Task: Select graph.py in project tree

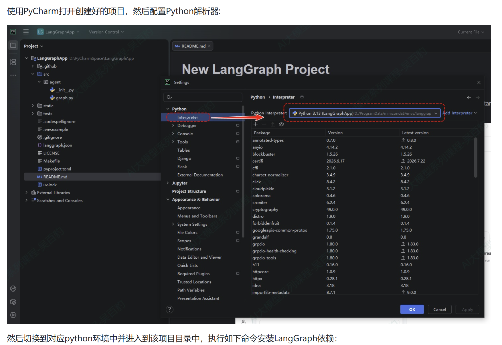Action: click(64, 98)
